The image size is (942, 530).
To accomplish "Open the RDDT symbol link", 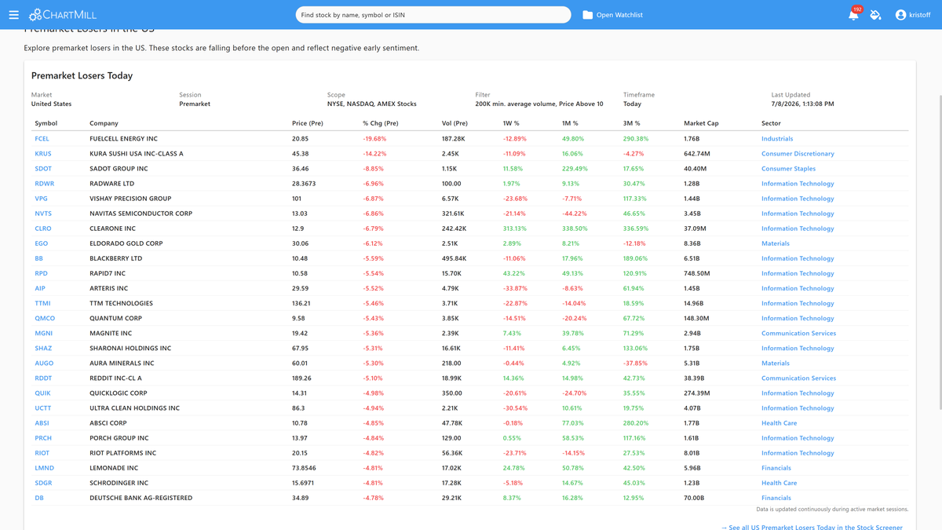I will coord(44,378).
